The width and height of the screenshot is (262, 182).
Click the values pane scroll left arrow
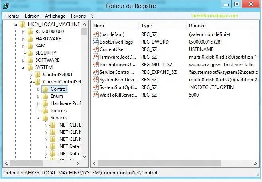tap(94, 163)
